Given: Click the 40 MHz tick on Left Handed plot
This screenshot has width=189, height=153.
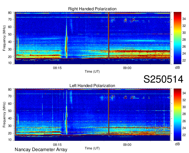Looking at the screenshot, I should pos(10,118).
